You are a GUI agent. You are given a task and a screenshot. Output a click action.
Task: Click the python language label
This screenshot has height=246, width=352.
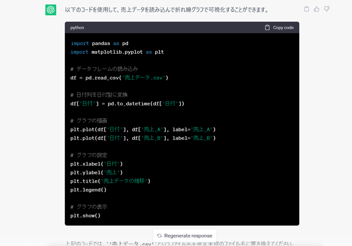77,27
